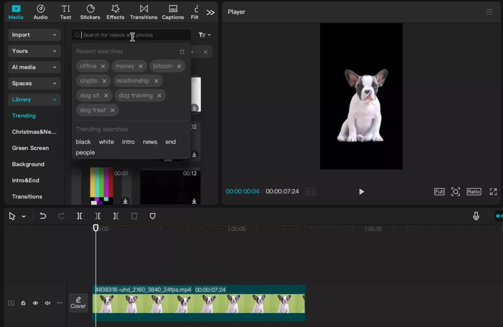Mute the main track audio
The image size is (503, 327).
click(x=48, y=303)
